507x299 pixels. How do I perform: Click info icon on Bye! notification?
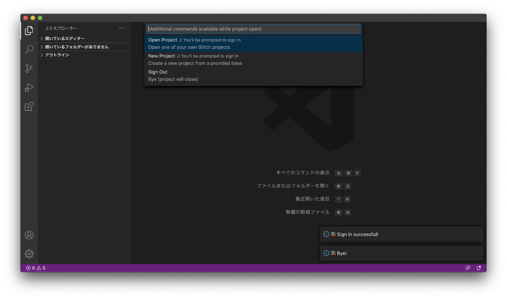click(326, 253)
